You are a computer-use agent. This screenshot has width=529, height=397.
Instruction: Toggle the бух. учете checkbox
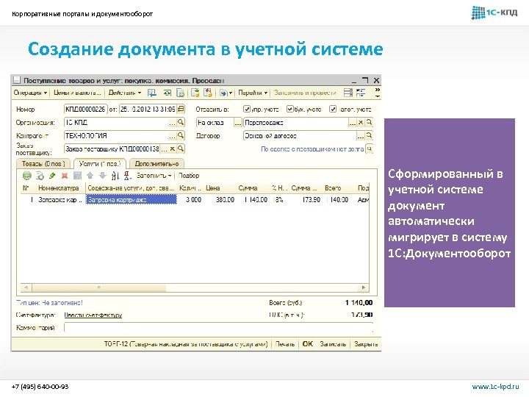coord(289,109)
